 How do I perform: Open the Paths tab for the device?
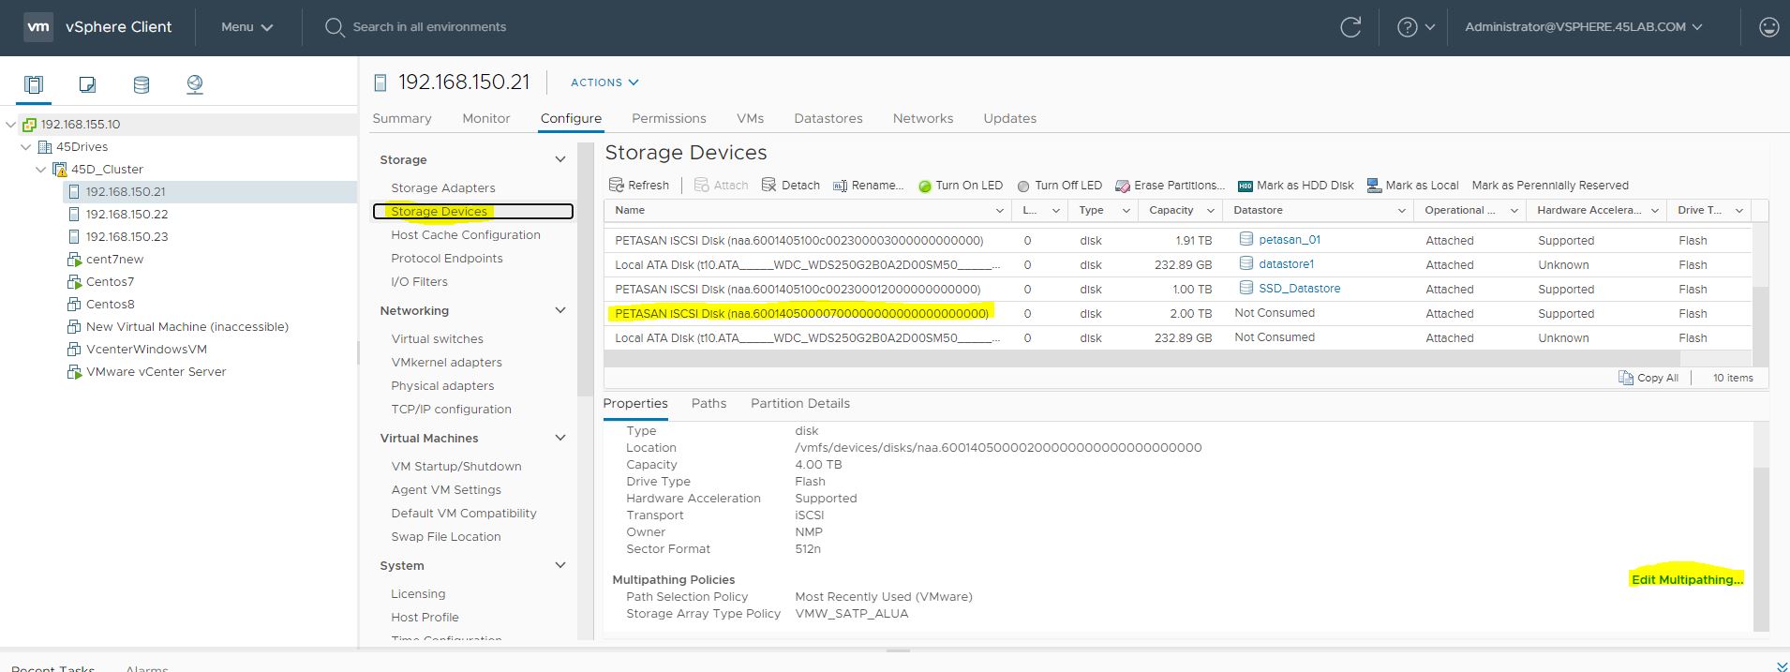pos(709,403)
